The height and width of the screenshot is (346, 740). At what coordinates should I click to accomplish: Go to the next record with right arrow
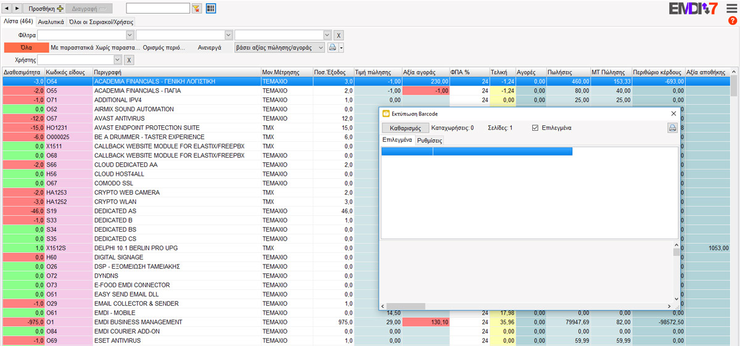pos(17,9)
